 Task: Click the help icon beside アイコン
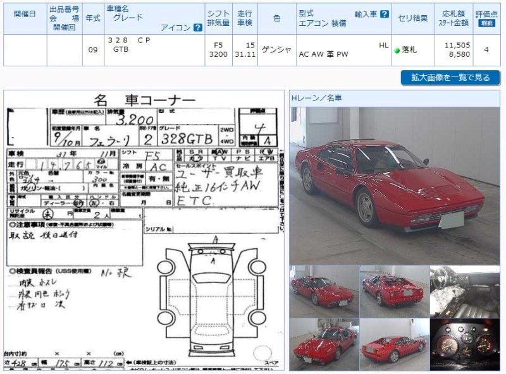click(x=197, y=28)
